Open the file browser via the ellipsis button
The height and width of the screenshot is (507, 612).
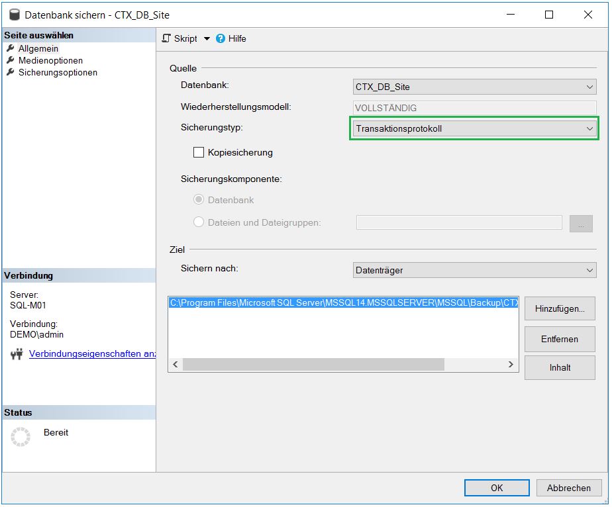coord(581,223)
